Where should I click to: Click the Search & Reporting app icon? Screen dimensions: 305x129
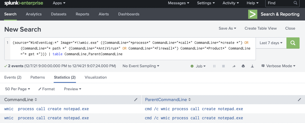253,14
